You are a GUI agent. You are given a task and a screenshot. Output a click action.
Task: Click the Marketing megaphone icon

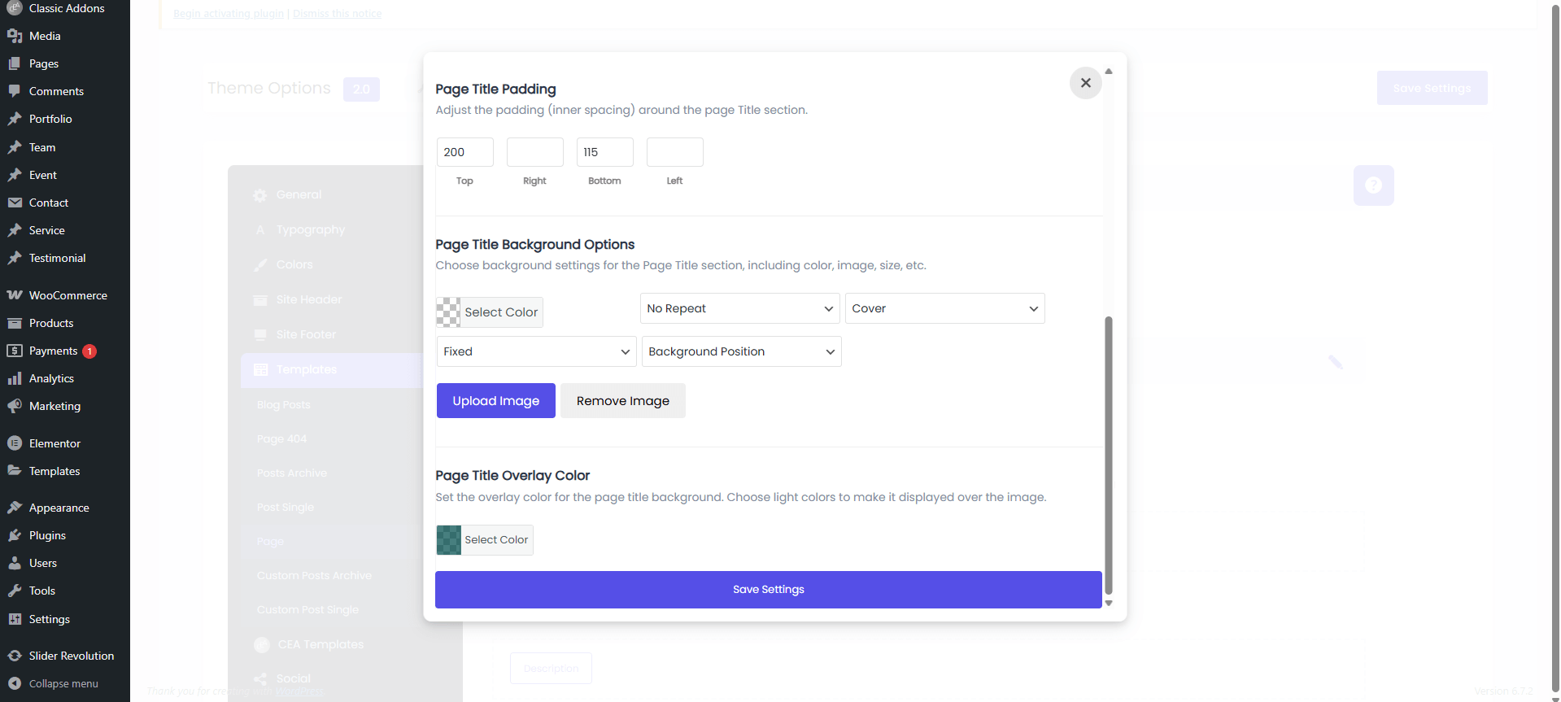click(15, 406)
